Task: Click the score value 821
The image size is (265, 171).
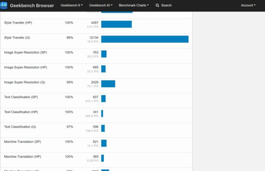Action: (x=96, y=142)
